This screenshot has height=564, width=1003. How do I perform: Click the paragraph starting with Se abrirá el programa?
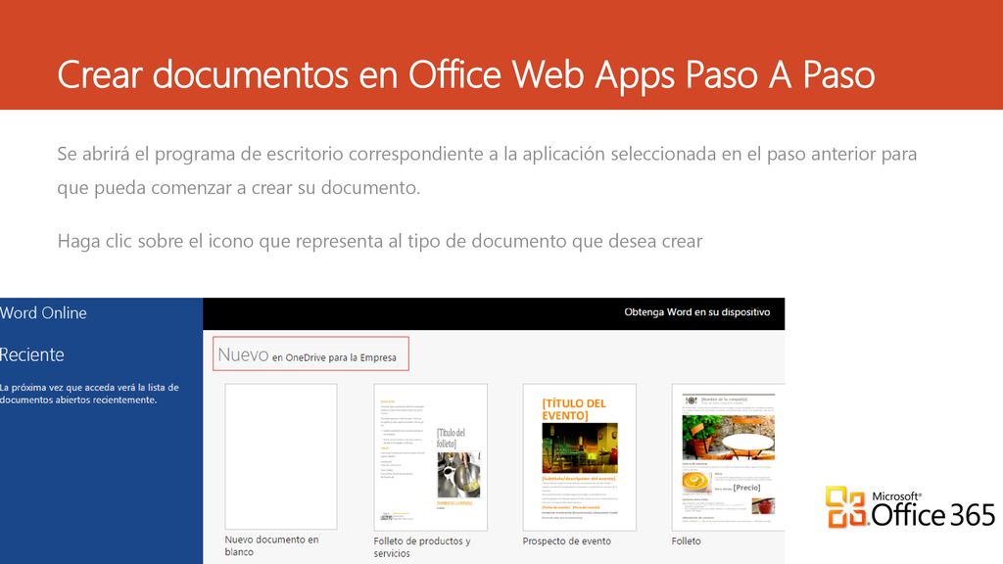(x=487, y=170)
